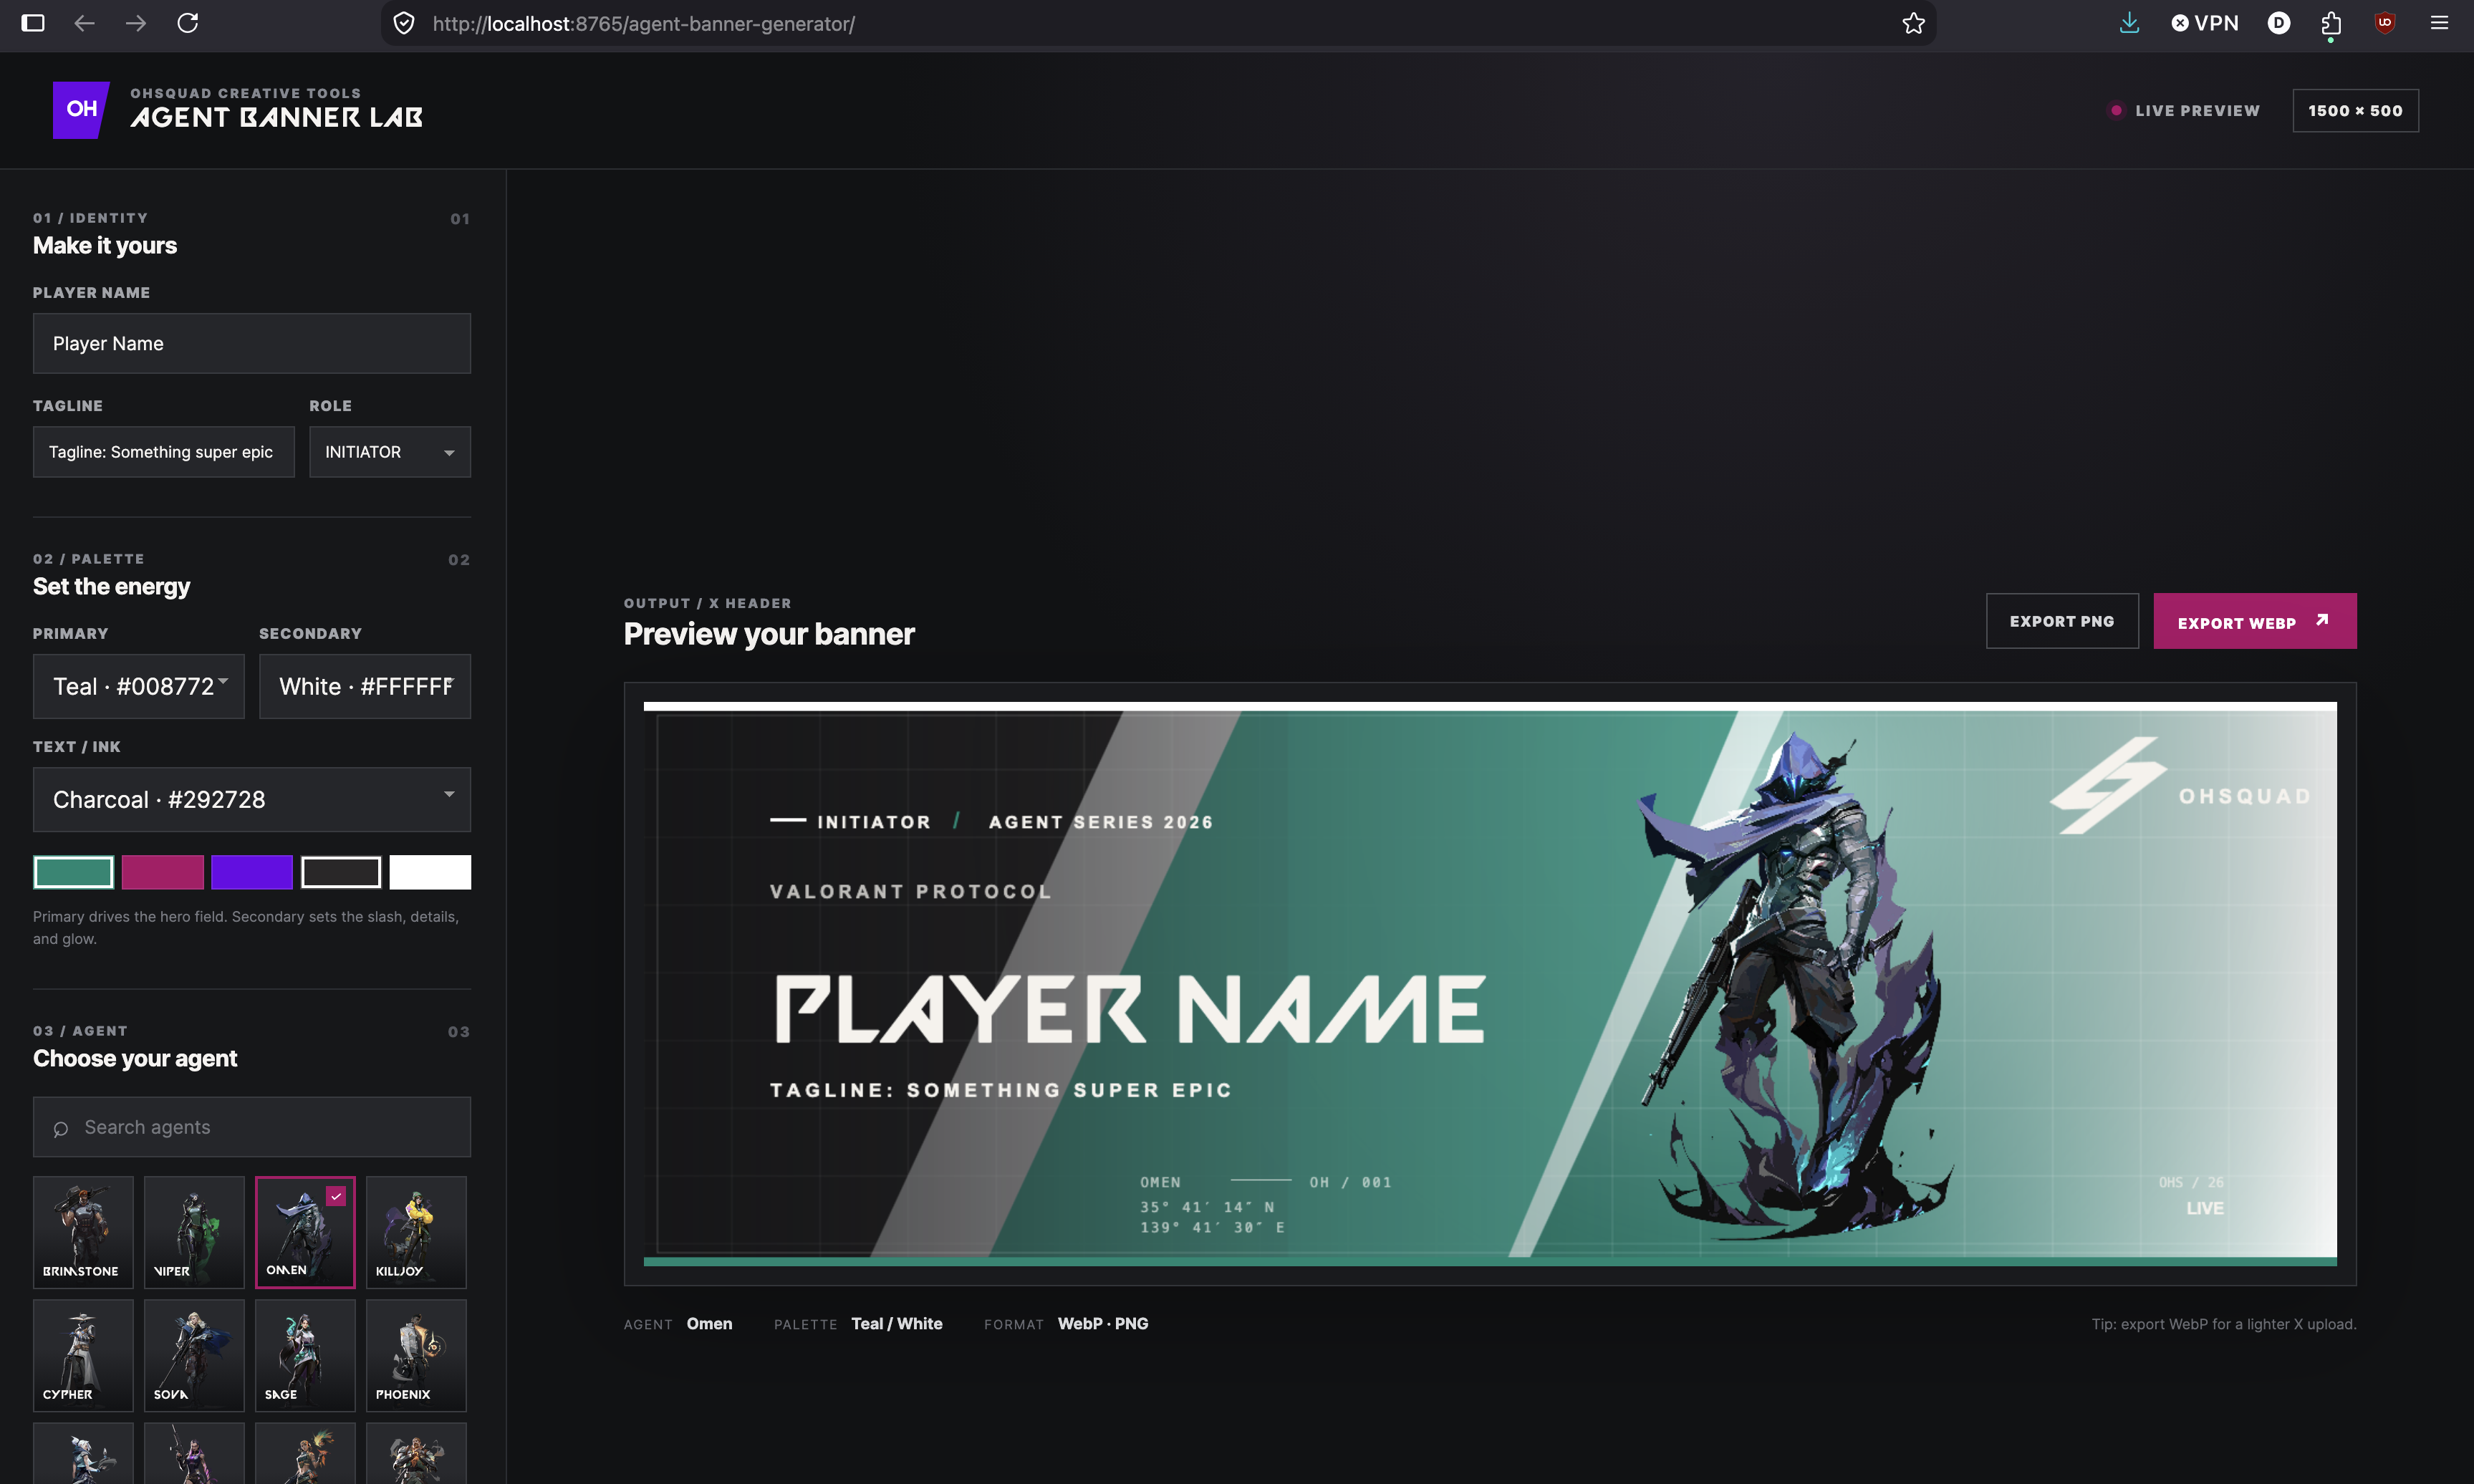Click the 'Preview your banner' heading
This screenshot has height=1484, width=2474.
pos(769,634)
